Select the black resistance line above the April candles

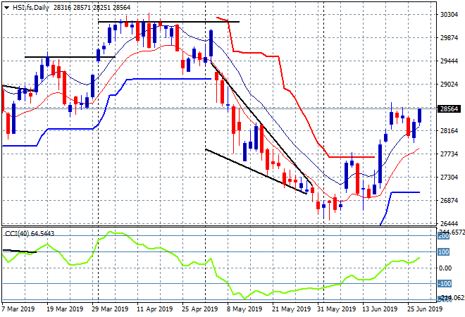pyautogui.click(x=169, y=22)
